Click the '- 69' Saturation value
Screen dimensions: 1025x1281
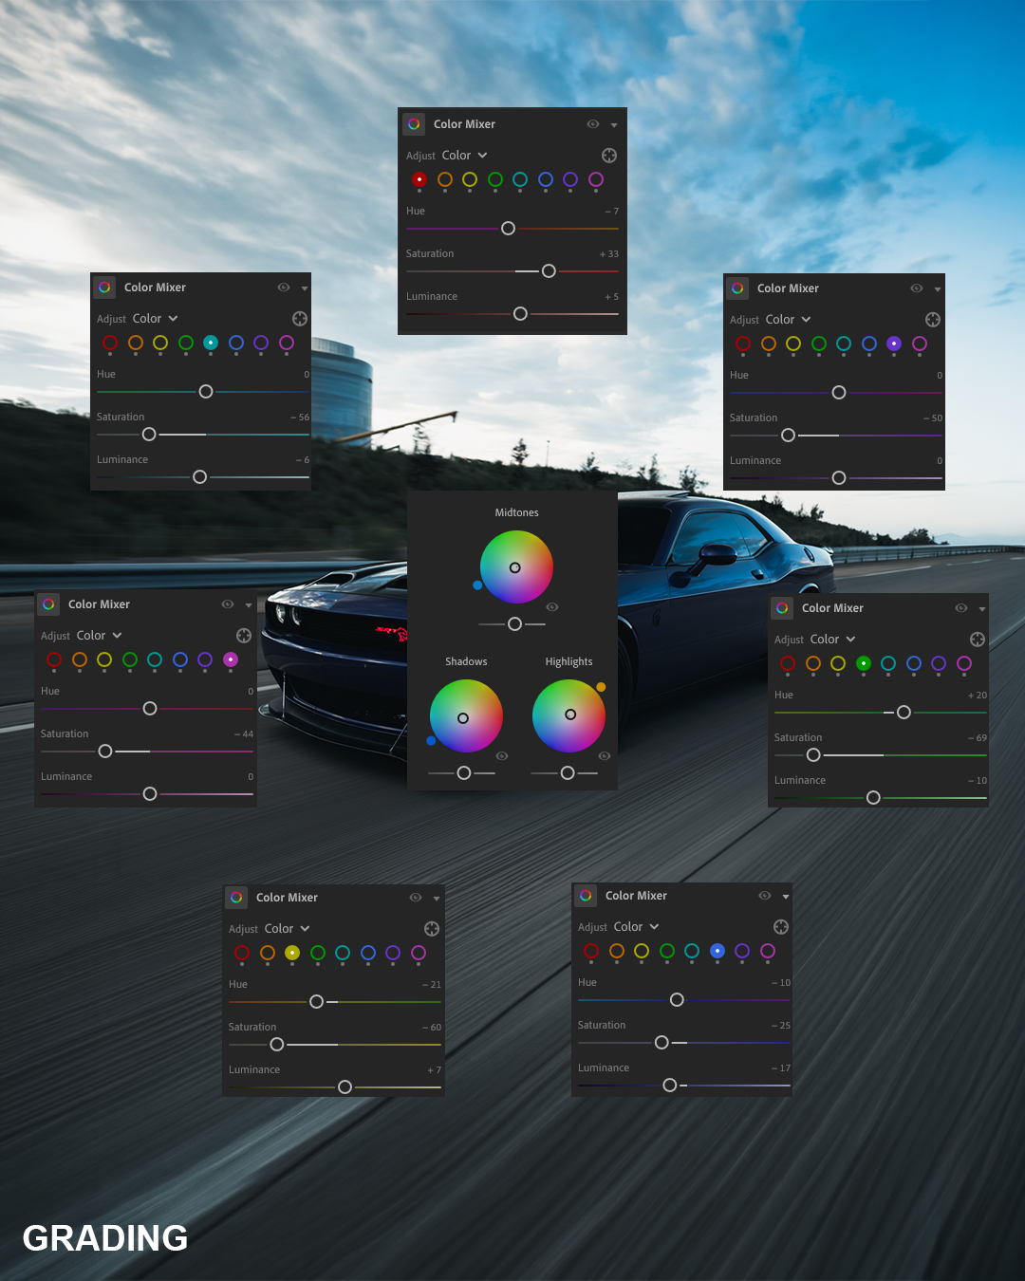(978, 738)
